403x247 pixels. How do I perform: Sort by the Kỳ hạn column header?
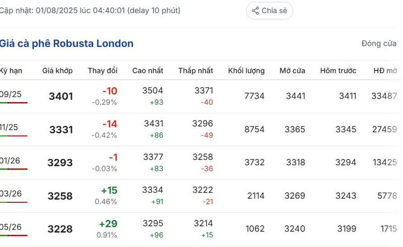point(11,70)
